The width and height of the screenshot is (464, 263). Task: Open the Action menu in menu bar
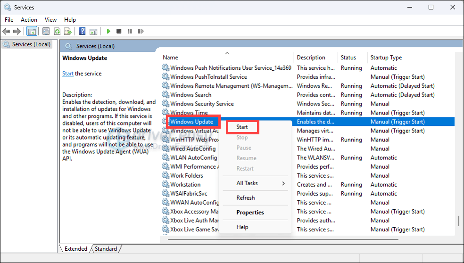click(x=29, y=20)
